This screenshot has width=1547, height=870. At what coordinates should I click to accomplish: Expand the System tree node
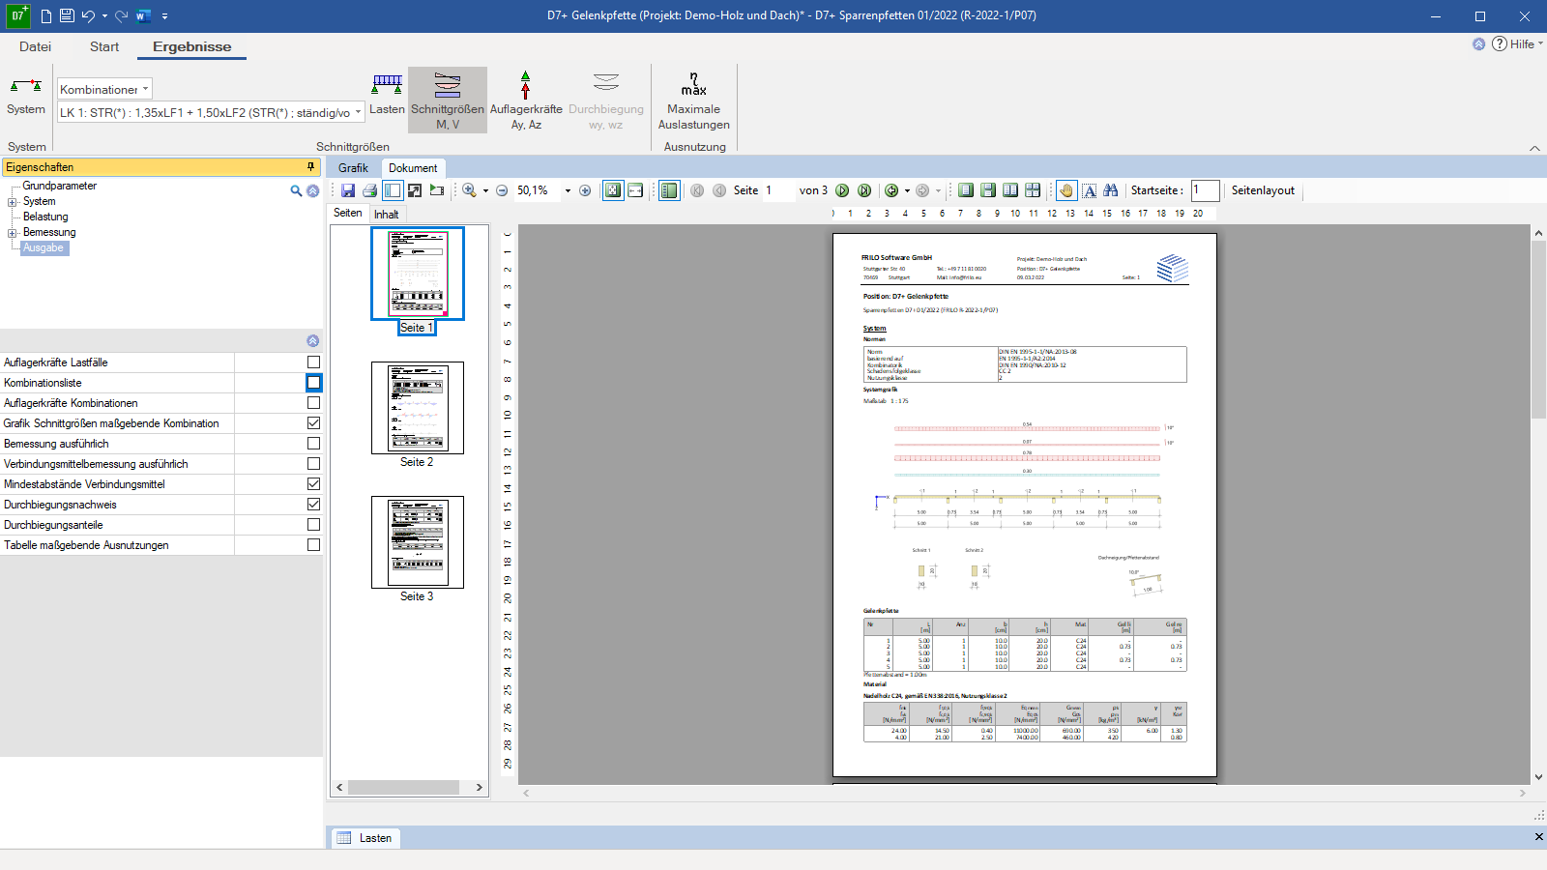pos(12,202)
